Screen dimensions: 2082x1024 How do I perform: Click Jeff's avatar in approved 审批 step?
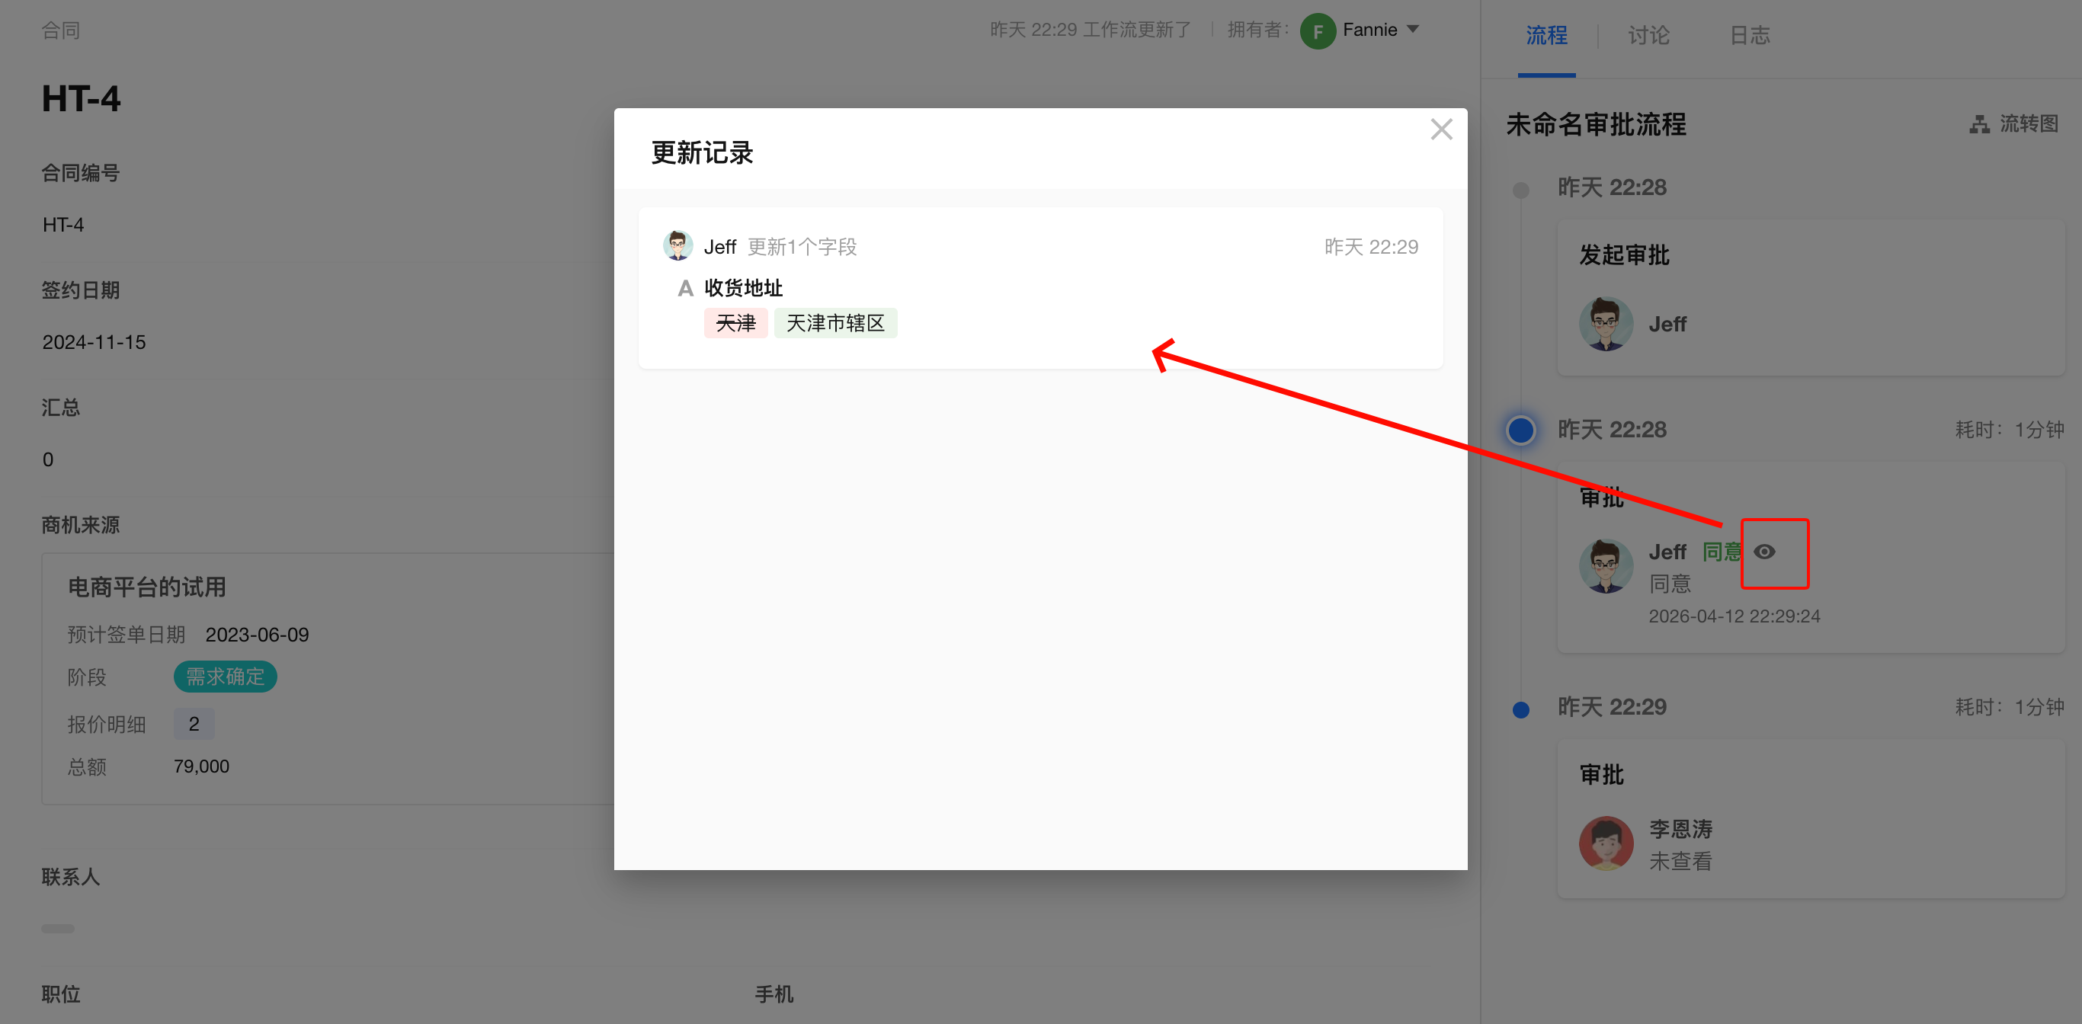1605,566
